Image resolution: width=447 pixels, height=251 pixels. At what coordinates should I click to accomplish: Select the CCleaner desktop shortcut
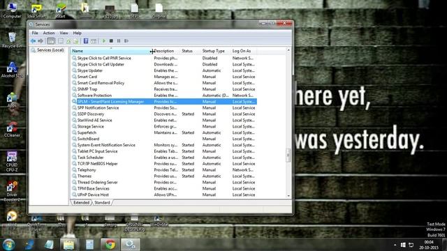pyautogui.click(x=12, y=130)
